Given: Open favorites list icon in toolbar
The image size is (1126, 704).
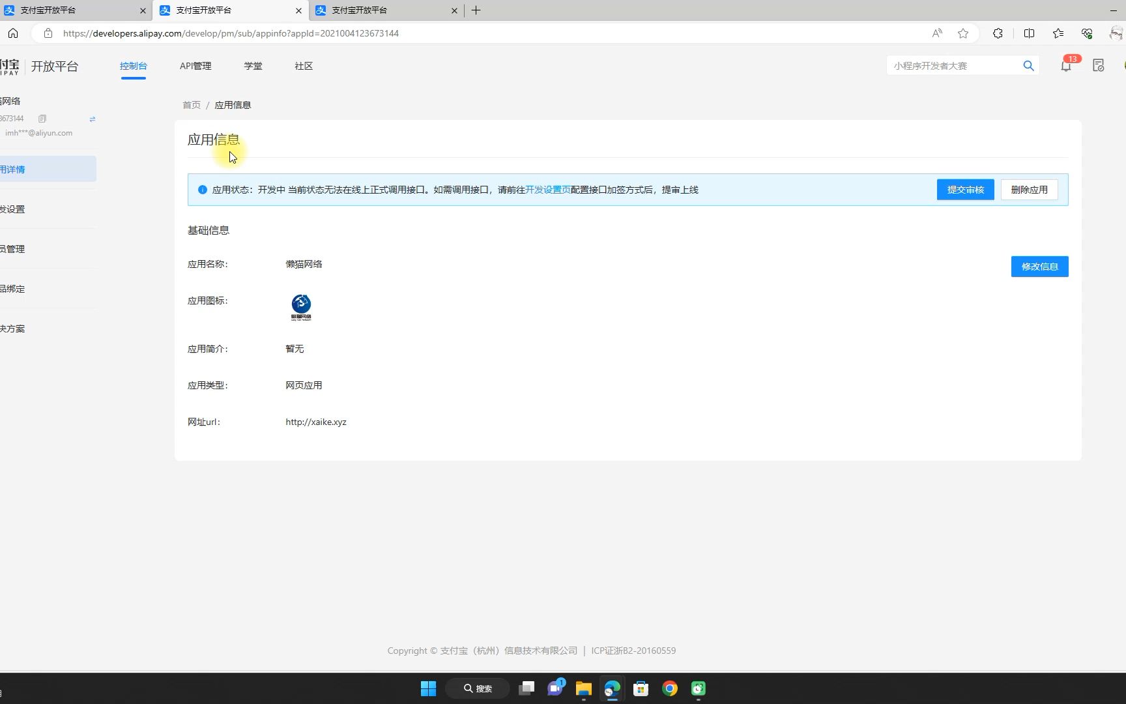Looking at the screenshot, I should pos(1058,33).
